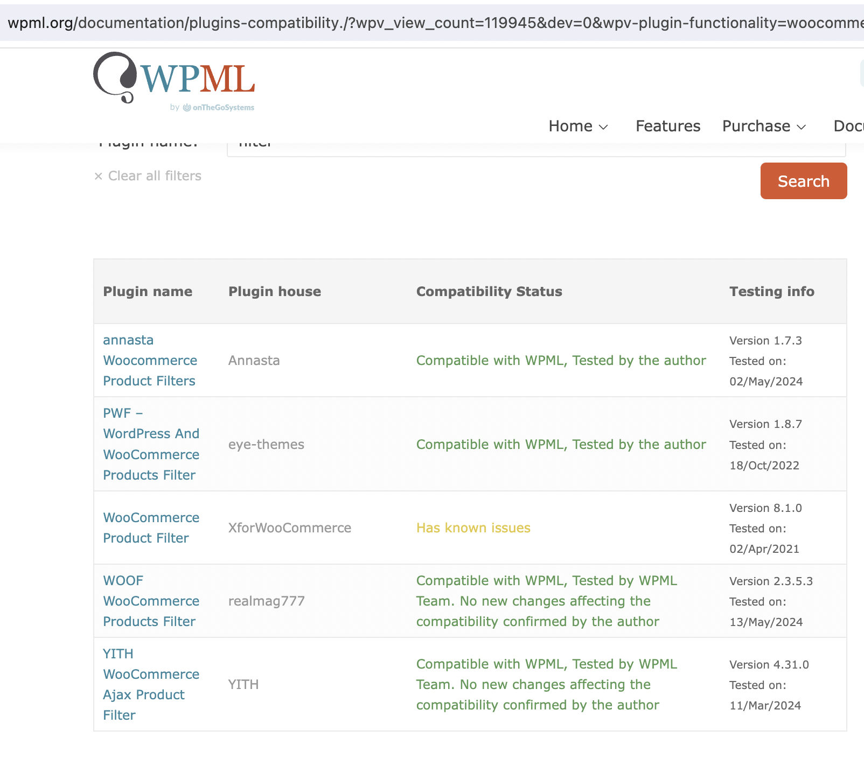Click the Compatibility Status column header
The width and height of the screenshot is (864, 759).
point(489,291)
